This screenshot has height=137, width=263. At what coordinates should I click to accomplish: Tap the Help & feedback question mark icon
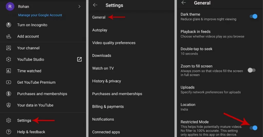(x=8, y=132)
